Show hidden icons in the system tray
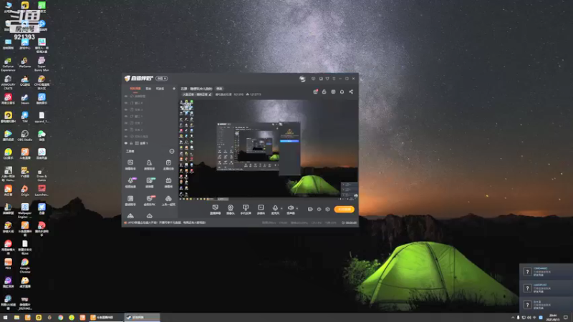The height and width of the screenshot is (322, 573). tap(513, 318)
